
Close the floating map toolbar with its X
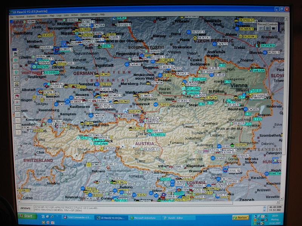click(18, 50)
